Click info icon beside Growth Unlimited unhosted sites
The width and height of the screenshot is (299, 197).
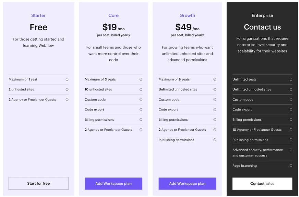(x=215, y=89)
